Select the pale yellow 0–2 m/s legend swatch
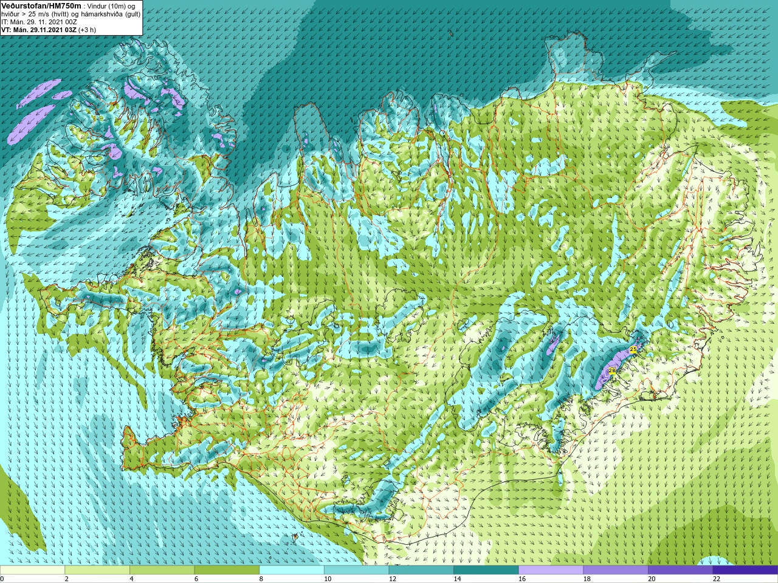 [32, 570]
